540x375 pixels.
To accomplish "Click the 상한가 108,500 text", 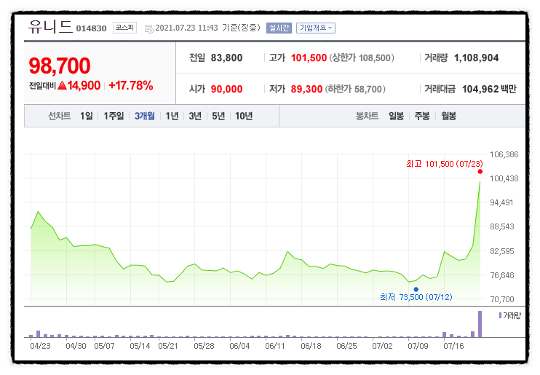I will [x=362, y=58].
